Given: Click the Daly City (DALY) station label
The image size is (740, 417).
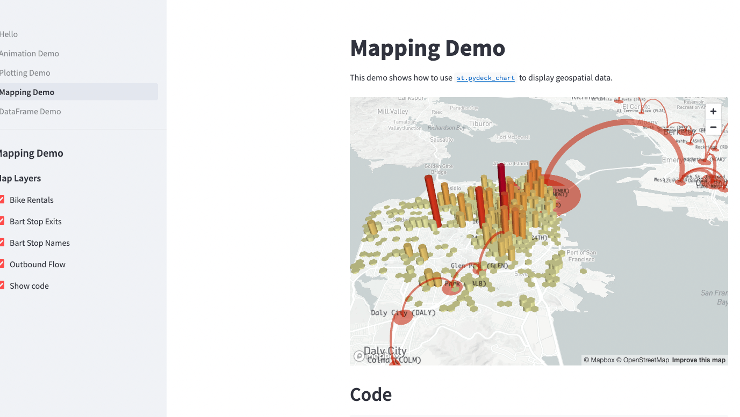Looking at the screenshot, I should coord(403,312).
